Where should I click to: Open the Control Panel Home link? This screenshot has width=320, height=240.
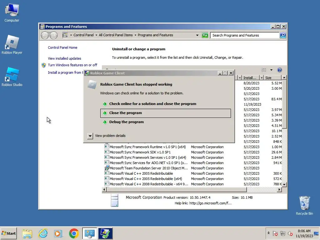tap(62, 47)
